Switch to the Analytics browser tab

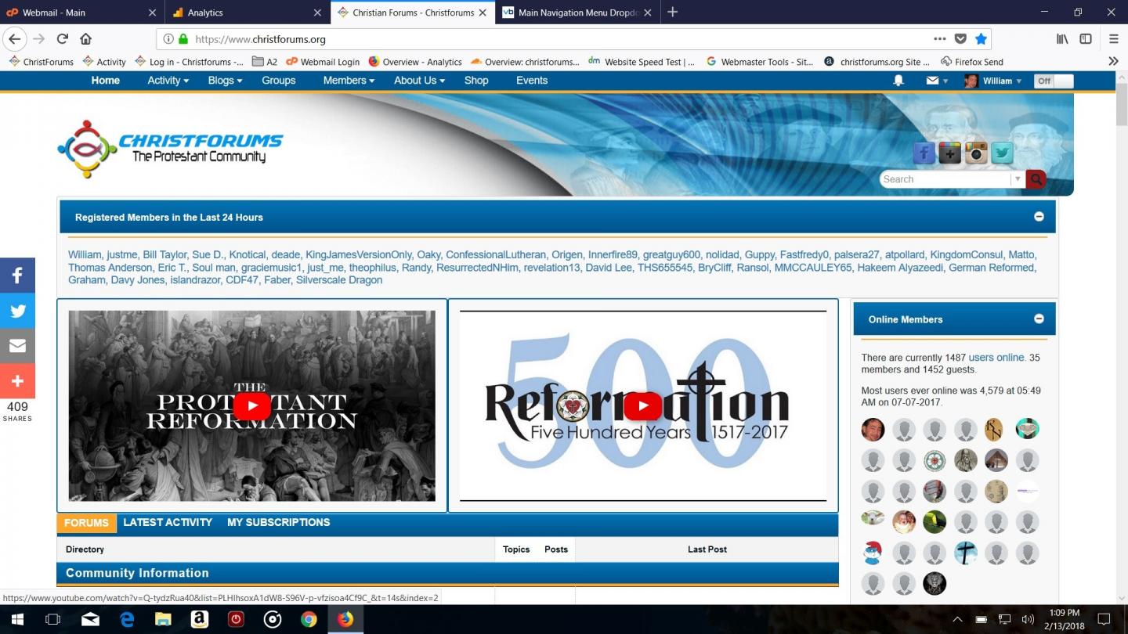point(247,13)
